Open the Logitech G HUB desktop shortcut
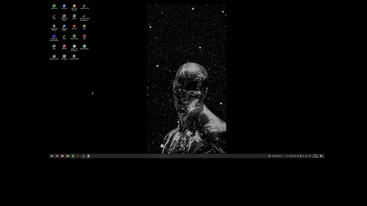367x206 pixels. pyautogui.click(x=84, y=7)
